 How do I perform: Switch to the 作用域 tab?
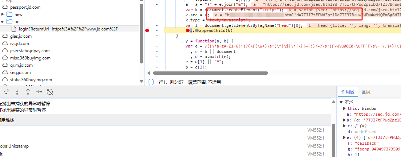[x=348, y=92]
